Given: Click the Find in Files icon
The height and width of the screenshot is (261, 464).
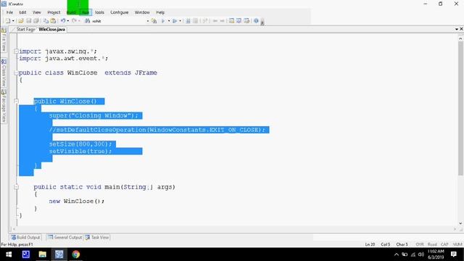Looking at the screenshot, I should 154,21.
